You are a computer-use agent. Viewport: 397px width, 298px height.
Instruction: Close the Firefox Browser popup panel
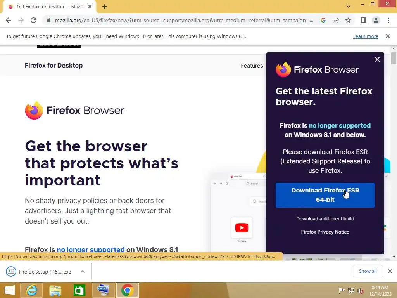(x=377, y=59)
